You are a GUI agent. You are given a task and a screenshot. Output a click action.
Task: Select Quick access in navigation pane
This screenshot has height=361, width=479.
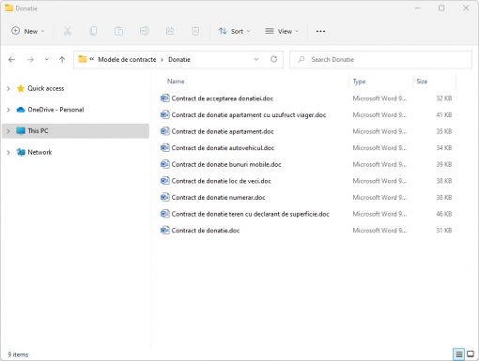(x=46, y=88)
